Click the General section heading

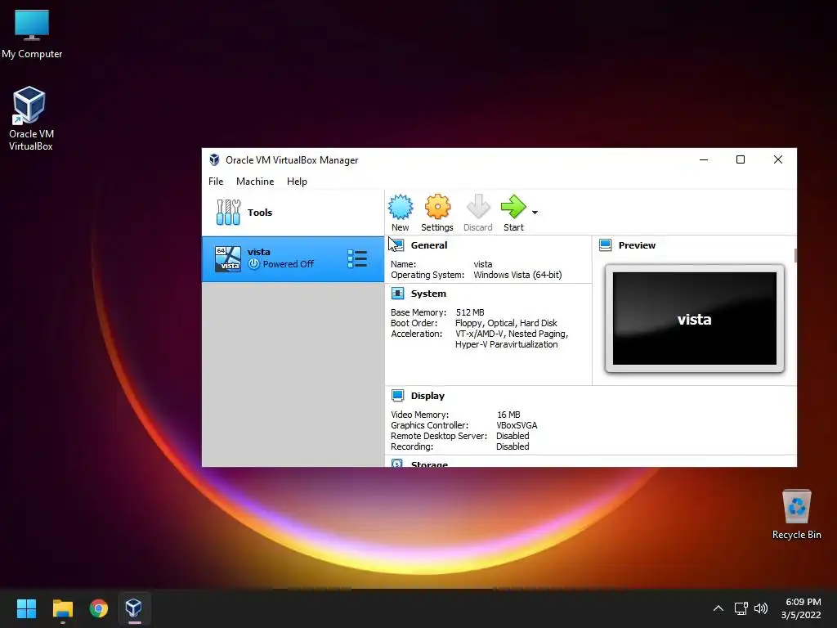click(x=429, y=245)
